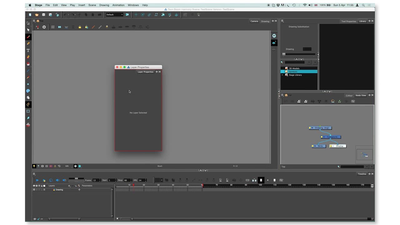Toggle visibility checkbox of the Drawing layer
400x225 pixels.
point(34,190)
